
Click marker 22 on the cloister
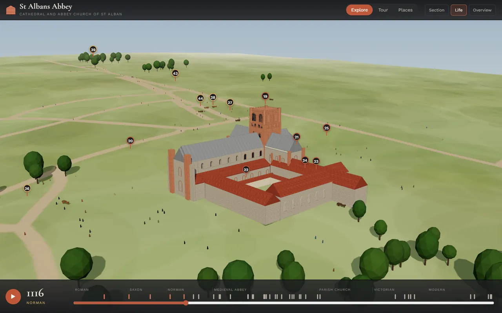(246, 169)
